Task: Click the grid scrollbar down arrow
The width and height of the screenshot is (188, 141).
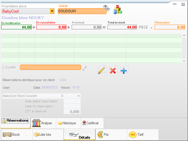Action: (x=184, y=61)
